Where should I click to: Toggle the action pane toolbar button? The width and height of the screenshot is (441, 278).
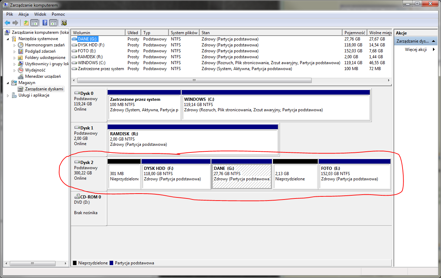pos(53,23)
